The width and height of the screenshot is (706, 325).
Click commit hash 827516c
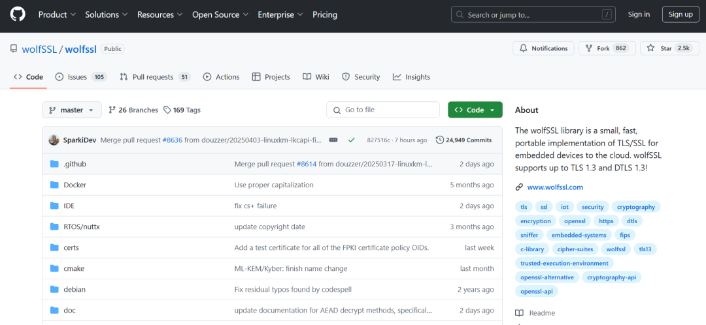378,140
